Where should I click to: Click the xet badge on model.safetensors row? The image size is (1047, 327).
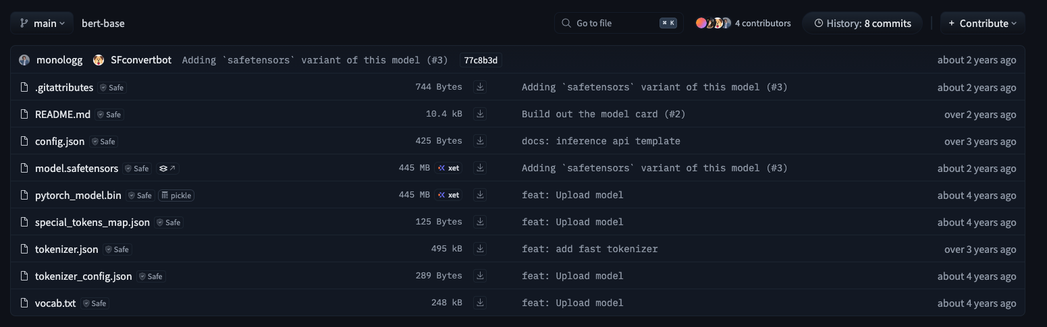pyautogui.click(x=448, y=168)
